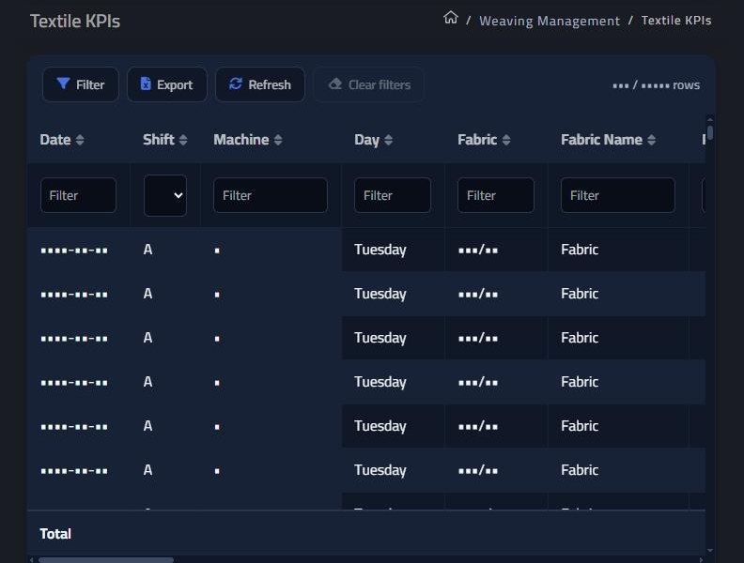Image resolution: width=744 pixels, height=563 pixels.
Task: Open Weaving Management breadcrumb link
Action: pyautogui.click(x=549, y=21)
